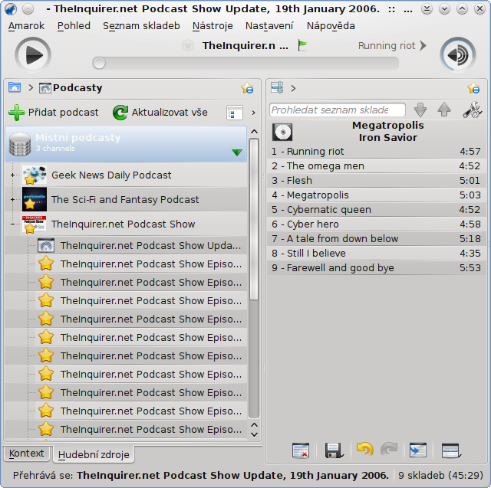This screenshot has height=488, width=491.
Task: Click the redo arrow icon
Action: (389, 450)
